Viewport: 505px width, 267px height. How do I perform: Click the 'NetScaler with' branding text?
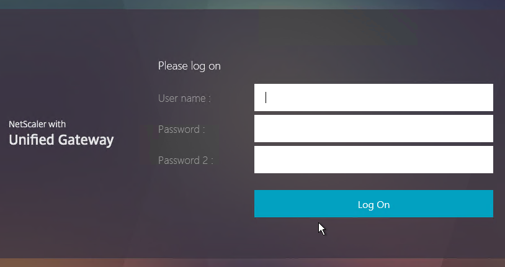pyautogui.click(x=37, y=124)
